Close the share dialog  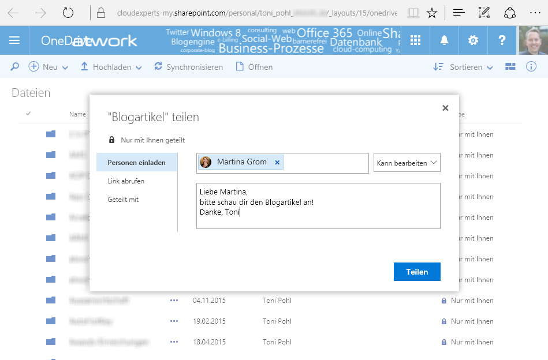point(445,108)
